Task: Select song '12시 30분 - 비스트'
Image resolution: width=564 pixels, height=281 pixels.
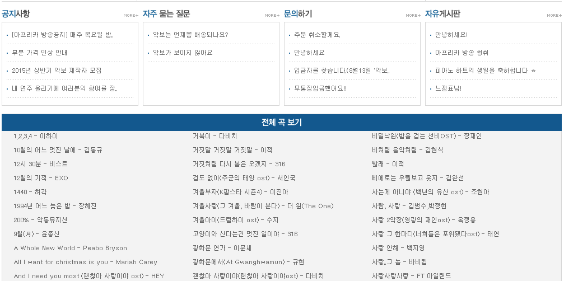Action: tap(40, 164)
